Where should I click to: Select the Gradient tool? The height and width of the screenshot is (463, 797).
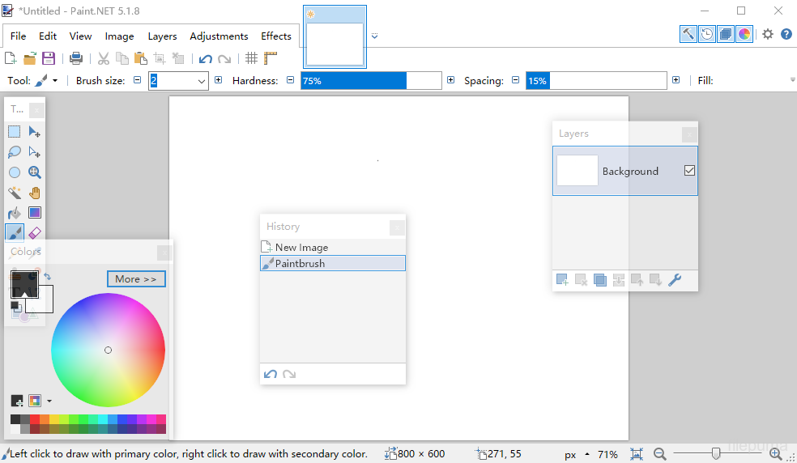pyautogui.click(x=35, y=213)
